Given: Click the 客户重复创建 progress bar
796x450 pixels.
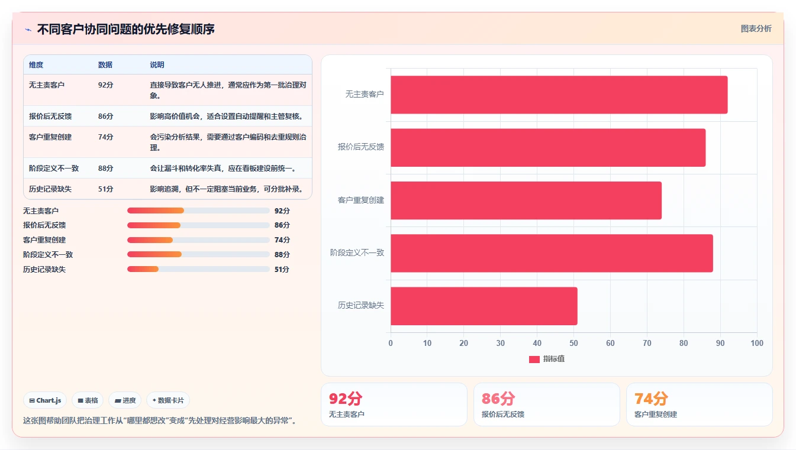Looking at the screenshot, I should coord(198,240).
